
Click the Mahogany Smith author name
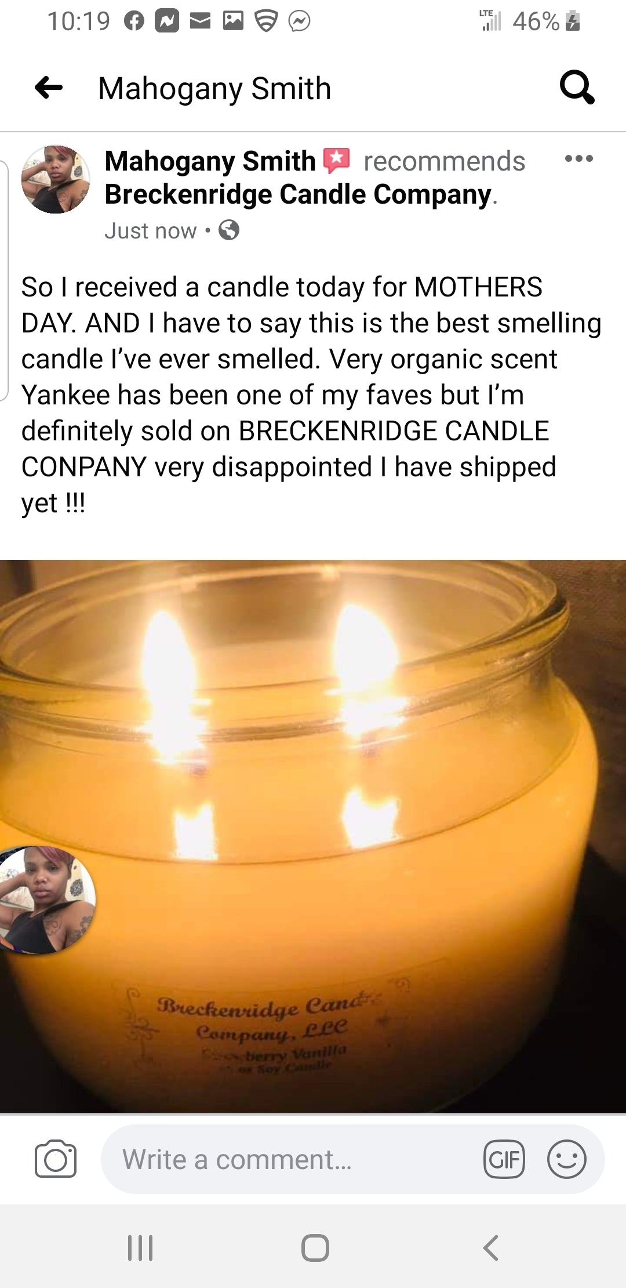point(210,161)
